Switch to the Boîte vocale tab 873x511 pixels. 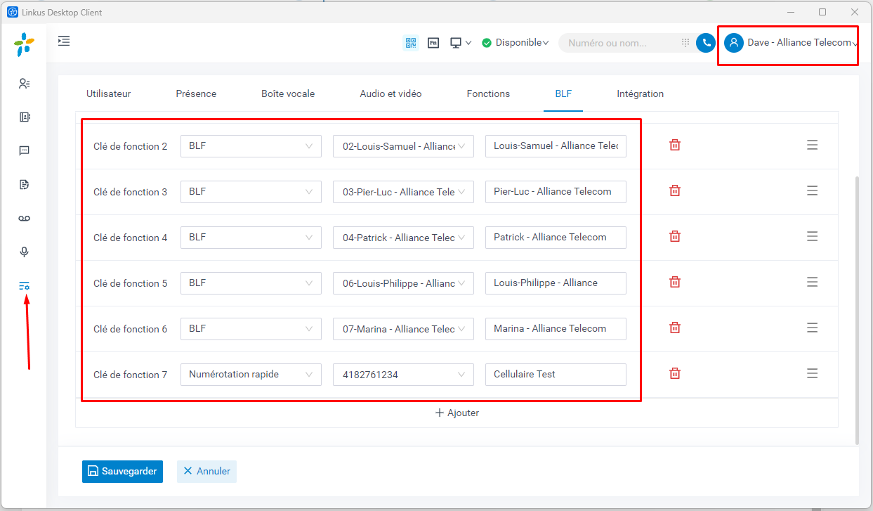click(288, 93)
